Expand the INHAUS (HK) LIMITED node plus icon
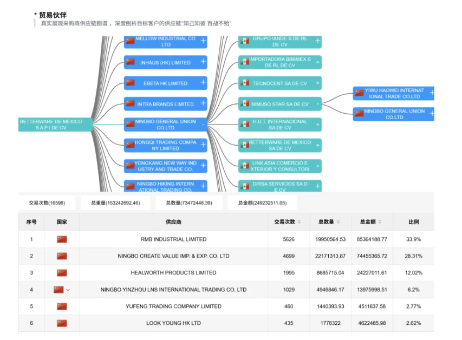The height and width of the screenshot is (340, 462). point(203,62)
